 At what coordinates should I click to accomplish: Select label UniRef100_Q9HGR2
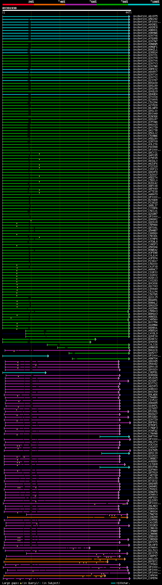tap(145, 219)
